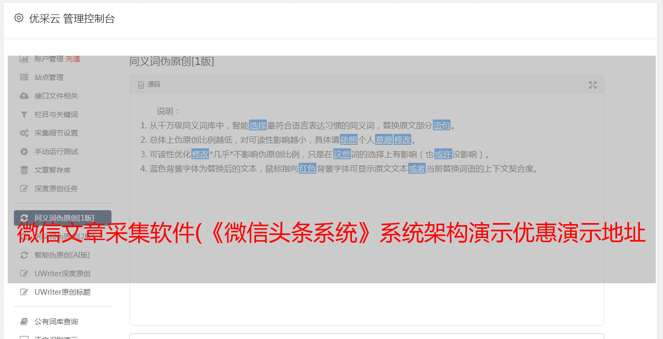Click the play circle icon for 手动运行测试
Viewport: 663px width, 339px height.
(24, 151)
